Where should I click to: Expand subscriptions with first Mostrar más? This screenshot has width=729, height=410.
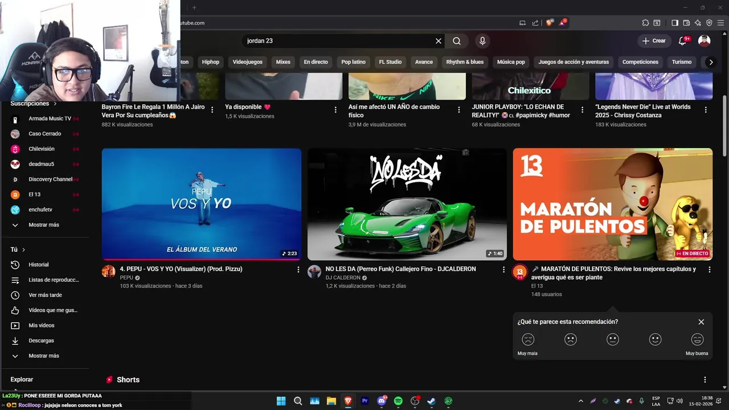[x=44, y=225]
